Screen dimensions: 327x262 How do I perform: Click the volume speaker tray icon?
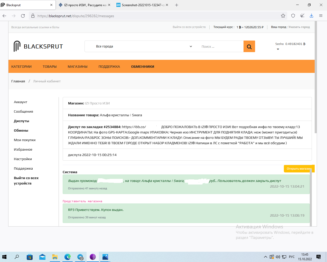tap(278, 257)
